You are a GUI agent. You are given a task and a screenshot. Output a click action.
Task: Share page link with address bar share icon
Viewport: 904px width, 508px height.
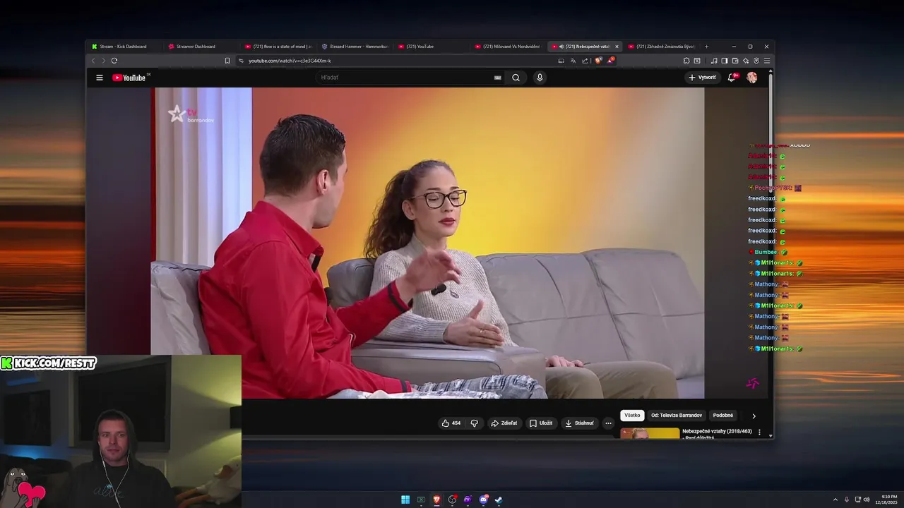(585, 61)
